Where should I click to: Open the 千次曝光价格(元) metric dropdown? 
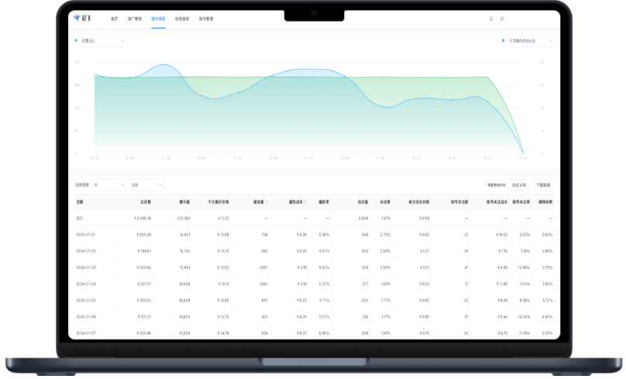(530, 40)
